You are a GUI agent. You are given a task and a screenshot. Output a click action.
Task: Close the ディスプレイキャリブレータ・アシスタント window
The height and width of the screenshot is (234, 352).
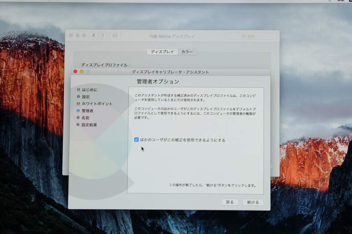click(x=75, y=72)
